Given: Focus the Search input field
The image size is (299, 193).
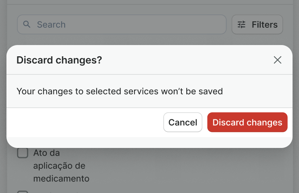Looking at the screenshot, I should coord(121,25).
